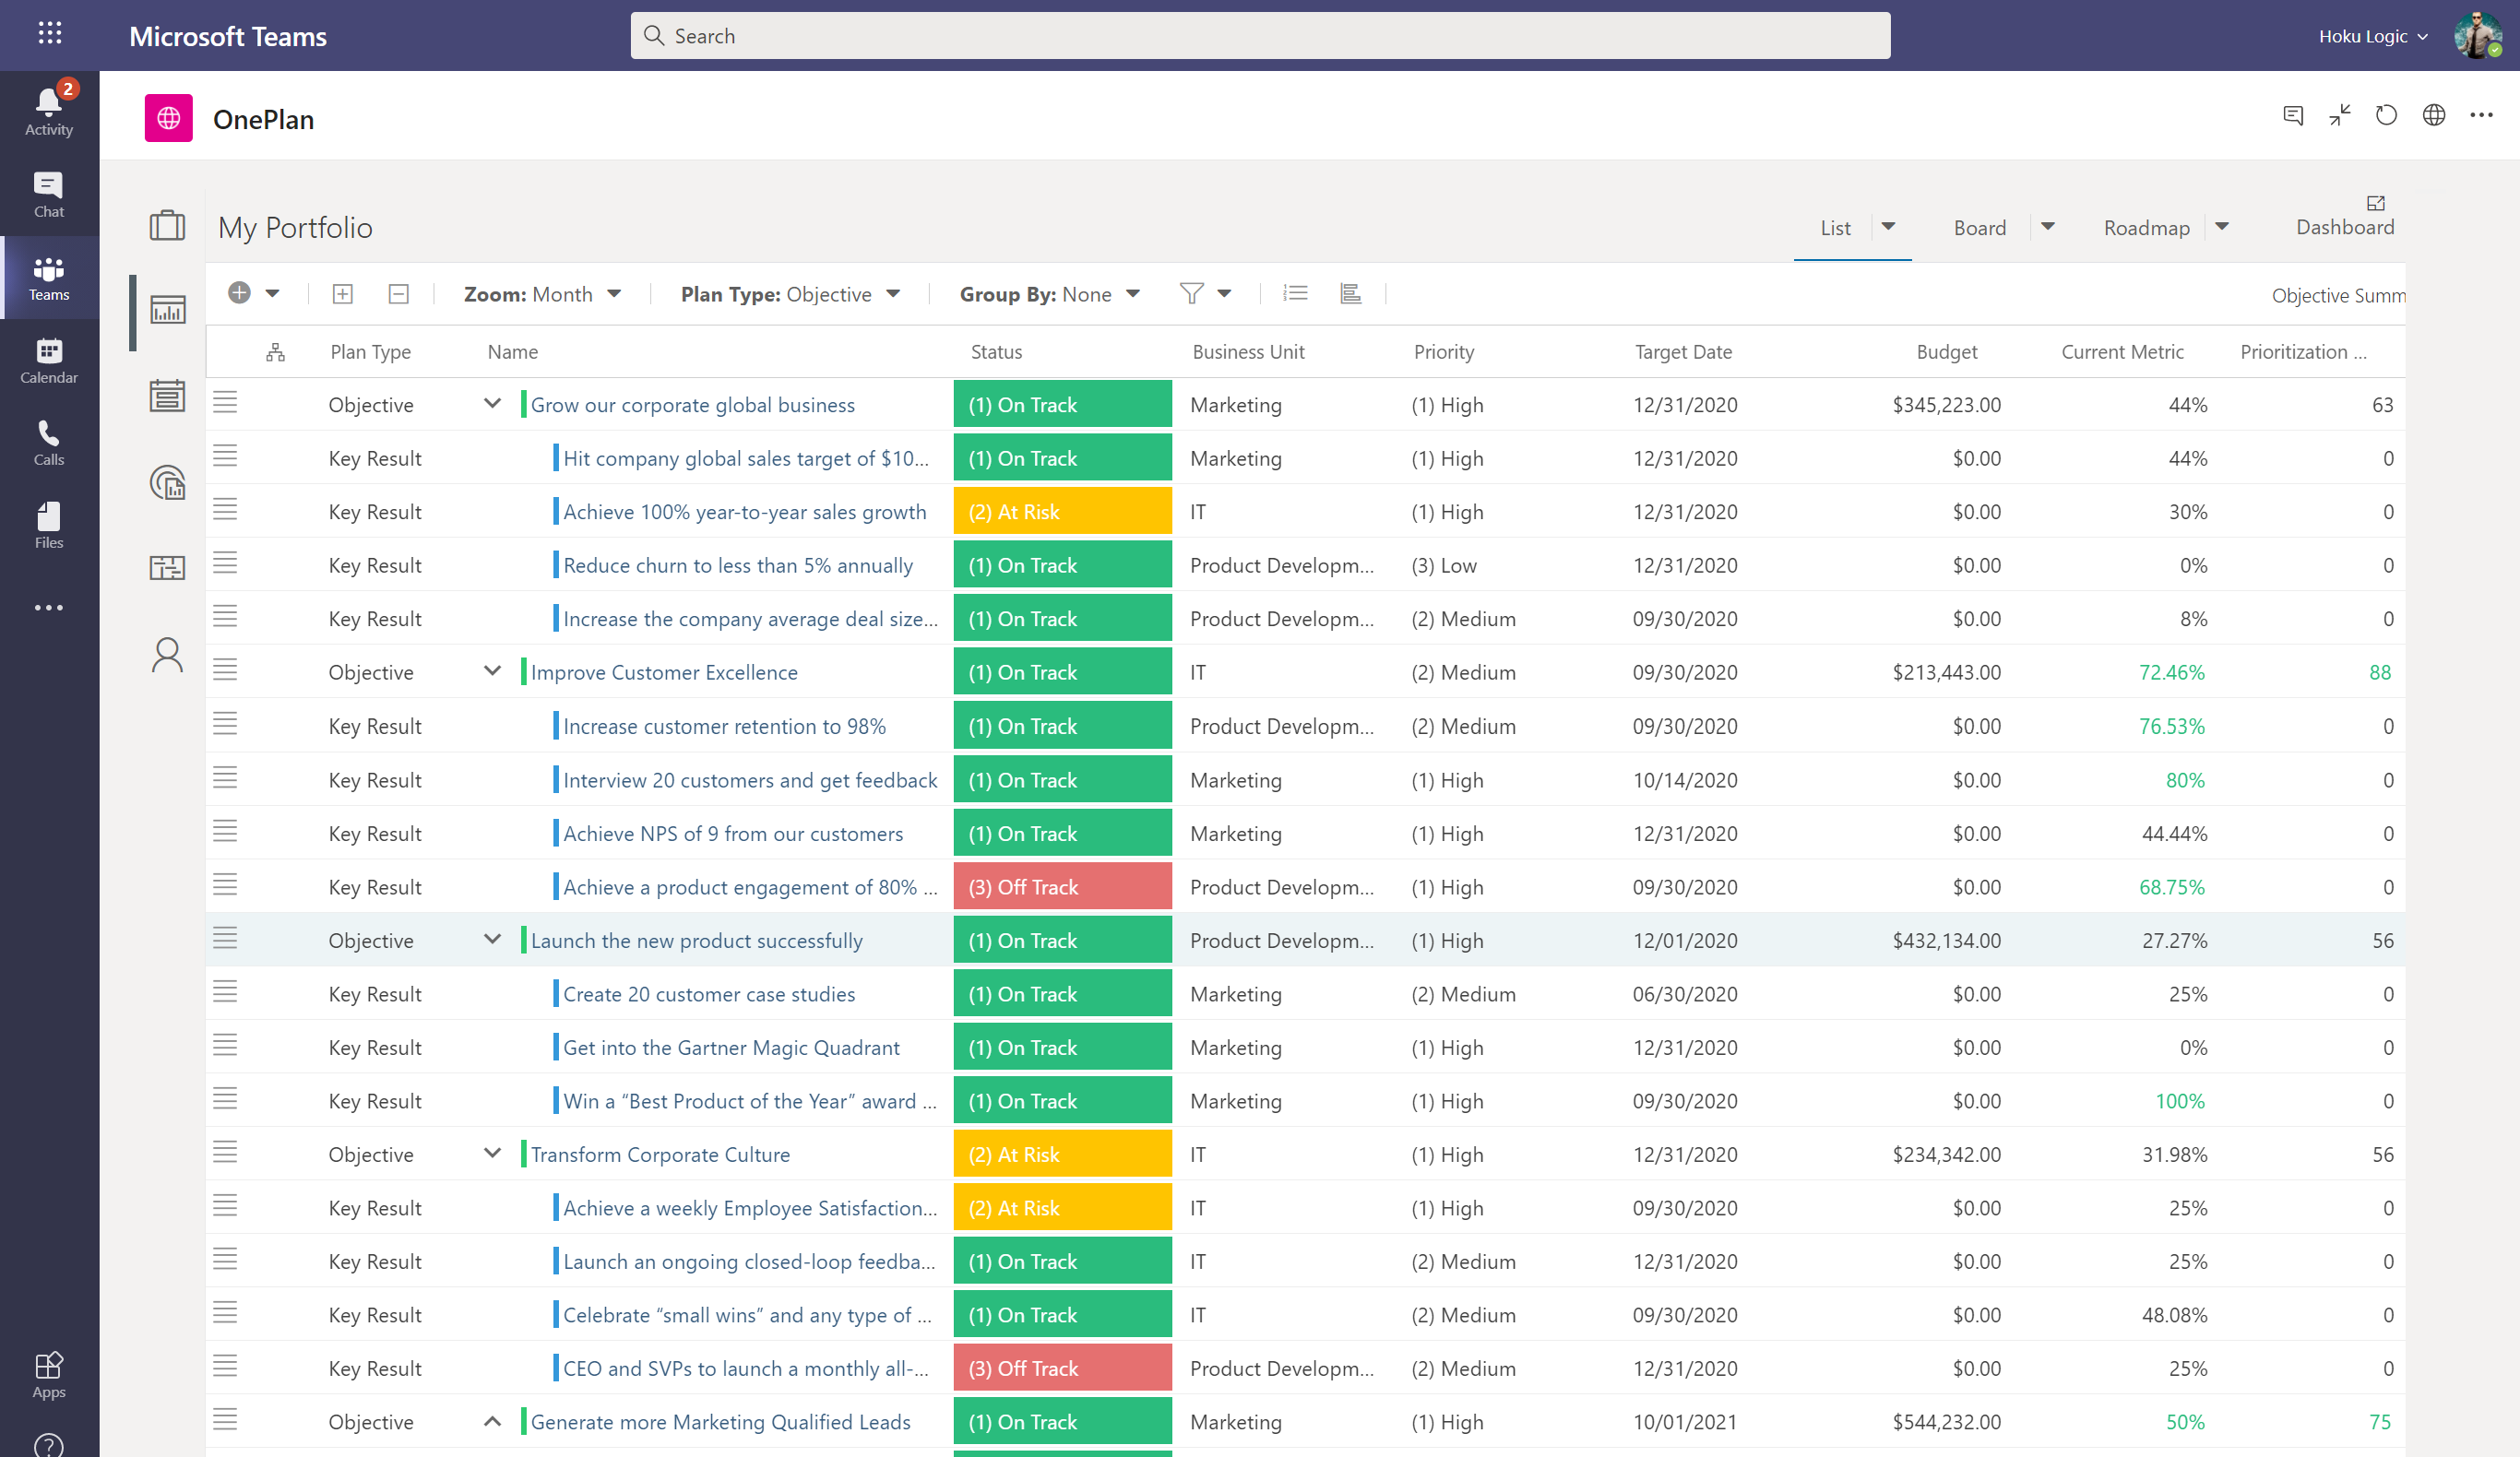The height and width of the screenshot is (1457, 2520).
Task: Open the OnePlan resources person icon
Action: click(167, 656)
